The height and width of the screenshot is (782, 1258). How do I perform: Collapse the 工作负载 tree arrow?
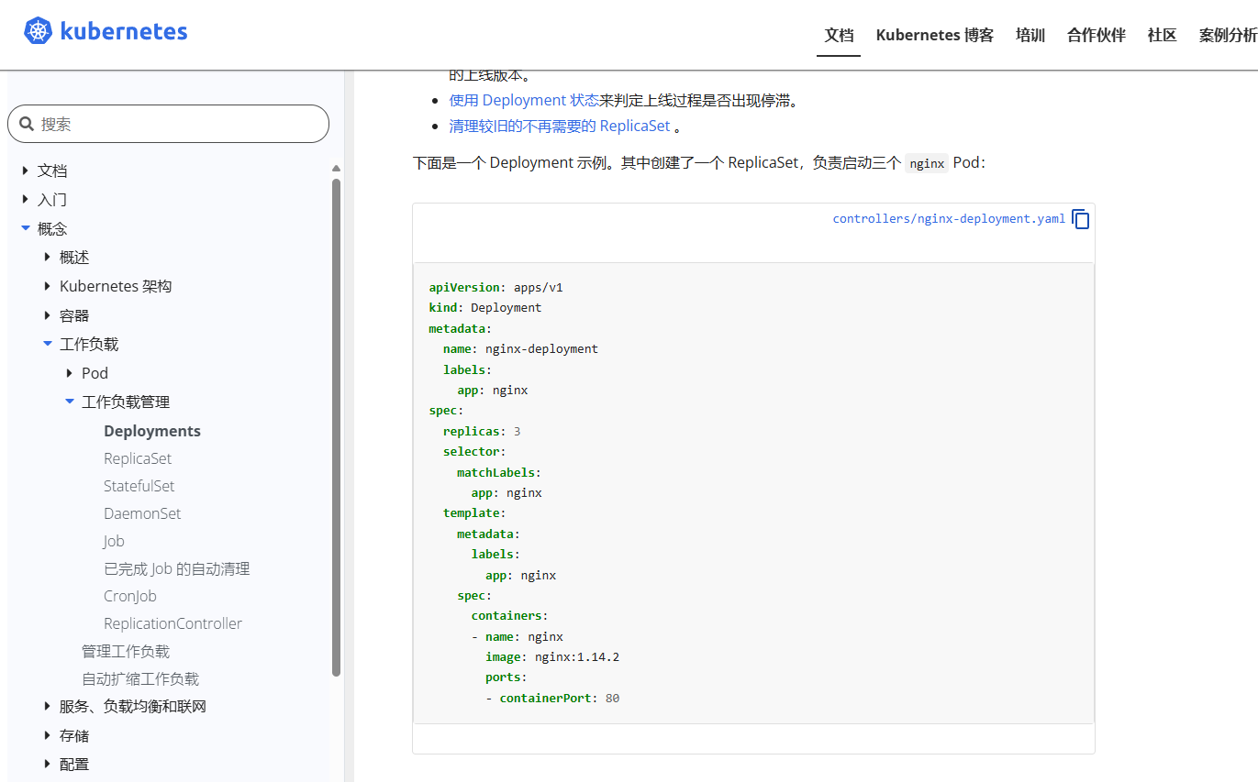point(47,344)
